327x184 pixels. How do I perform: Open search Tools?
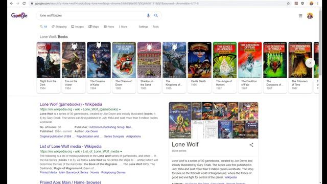(155, 27)
